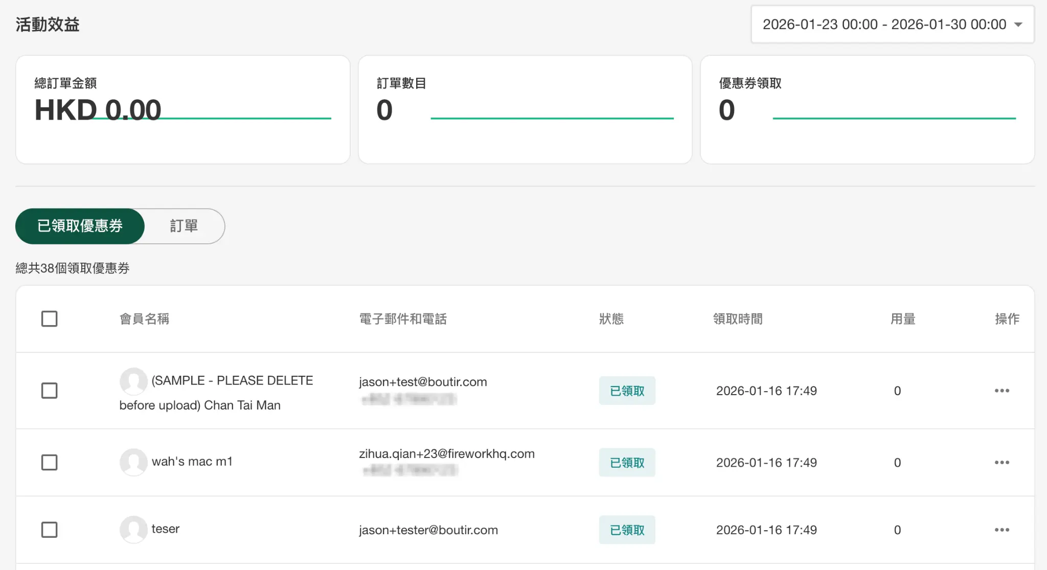The image size is (1047, 570).
Task: Click email jason+test@boutir.com
Action: click(x=423, y=382)
